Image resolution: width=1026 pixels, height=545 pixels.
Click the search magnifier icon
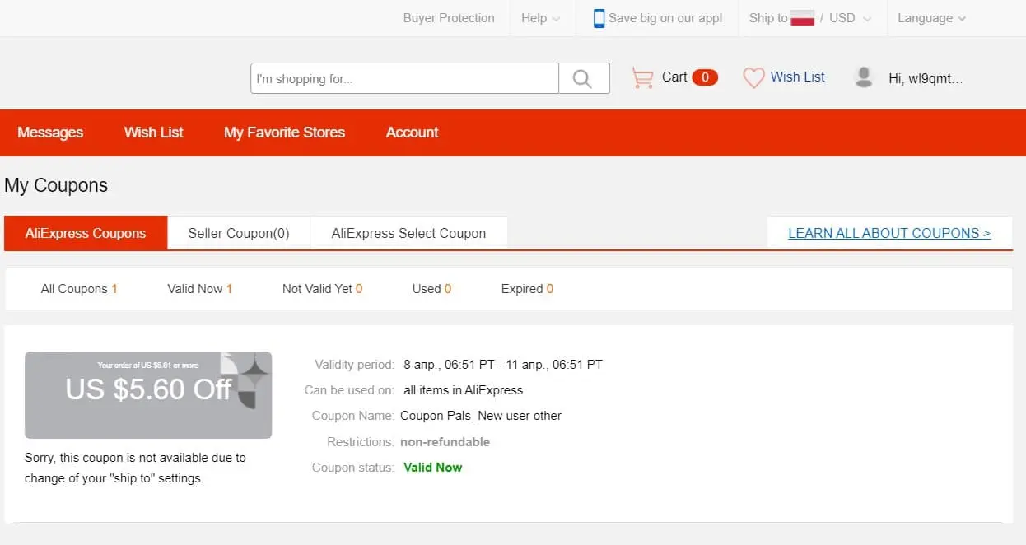pyautogui.click(x=583, y=78)
